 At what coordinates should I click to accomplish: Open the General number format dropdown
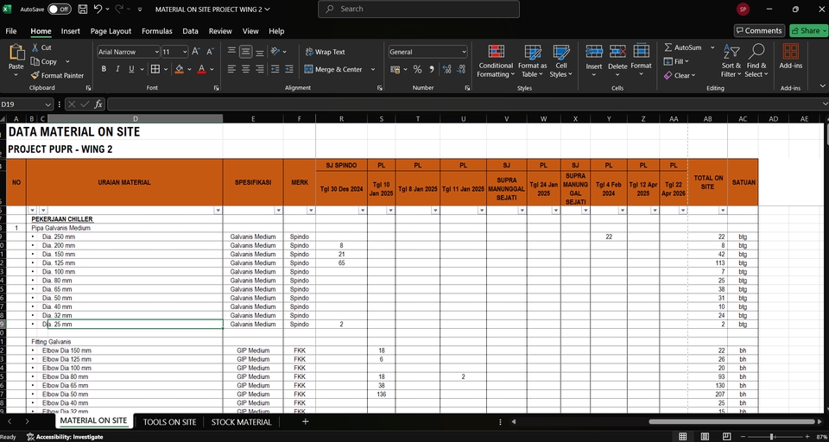(x=463, y=52)
